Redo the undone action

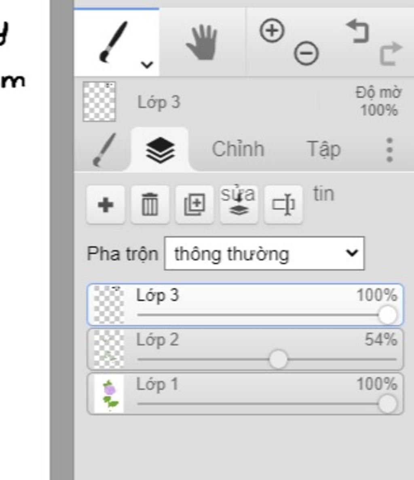tap(391, 53)
